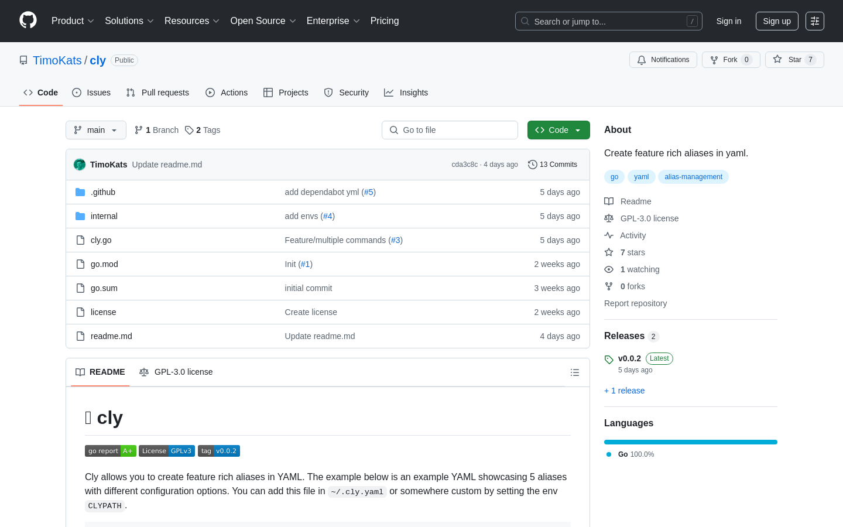Open the GitHub home logo
843x527 pixels.
(28, 20)
